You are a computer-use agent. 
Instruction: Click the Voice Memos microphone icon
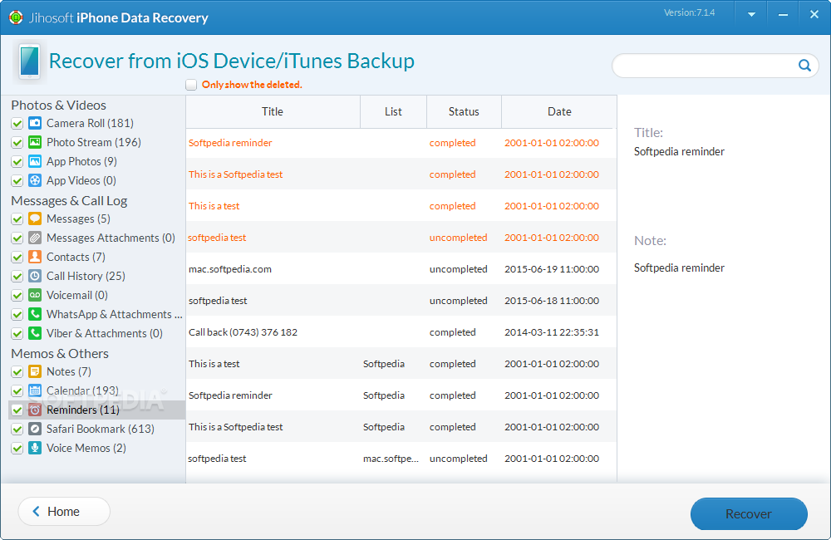pos(35,448)
